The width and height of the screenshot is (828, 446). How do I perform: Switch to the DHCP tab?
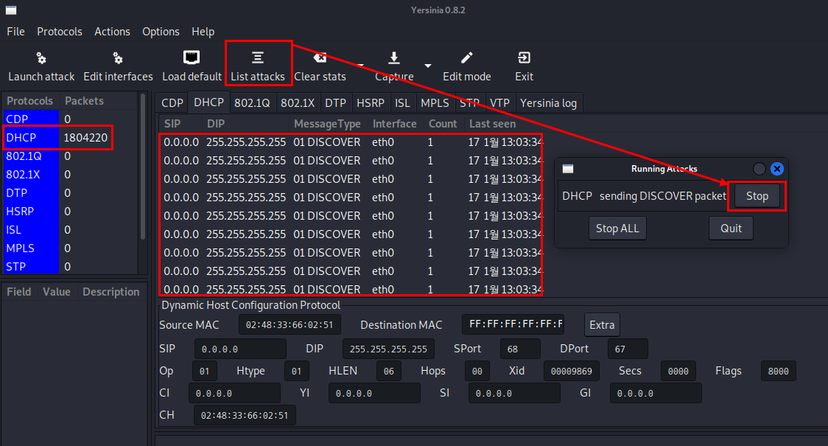point(208,102)
